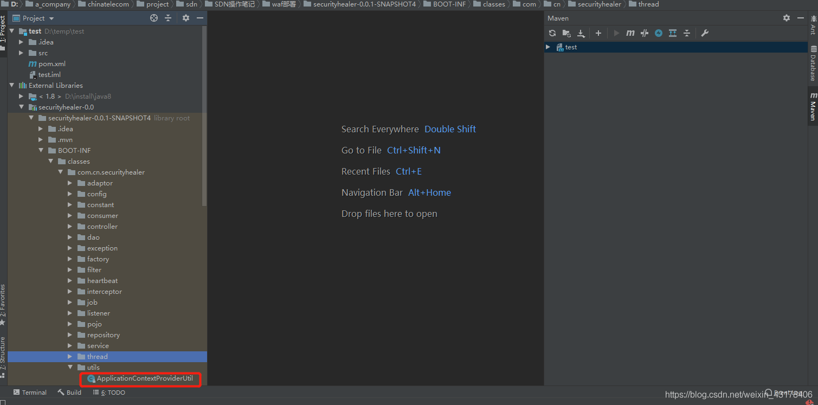The height and width of the screenshot is (405, 818).
Task: Expand the test Maven project node
Action: [548, 47]
